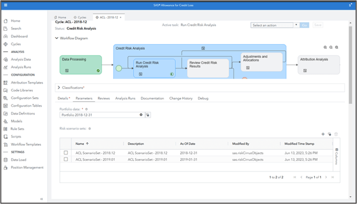
Task: Click the link-object icon above scenario table
Action: point(329,134)
